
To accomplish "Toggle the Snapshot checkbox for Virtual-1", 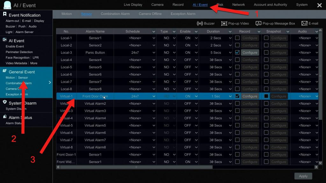I will (266, 96).
